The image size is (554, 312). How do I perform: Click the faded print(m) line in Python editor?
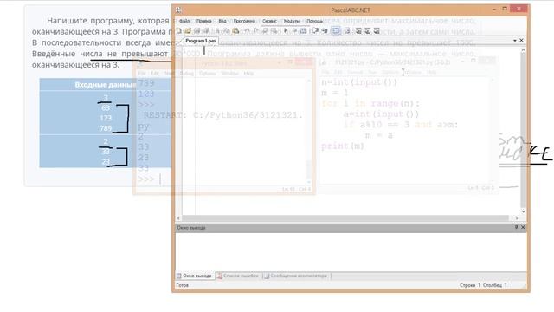(x=343, y=146)
